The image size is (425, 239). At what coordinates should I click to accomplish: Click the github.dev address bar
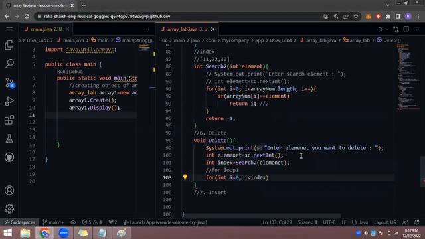179,16
